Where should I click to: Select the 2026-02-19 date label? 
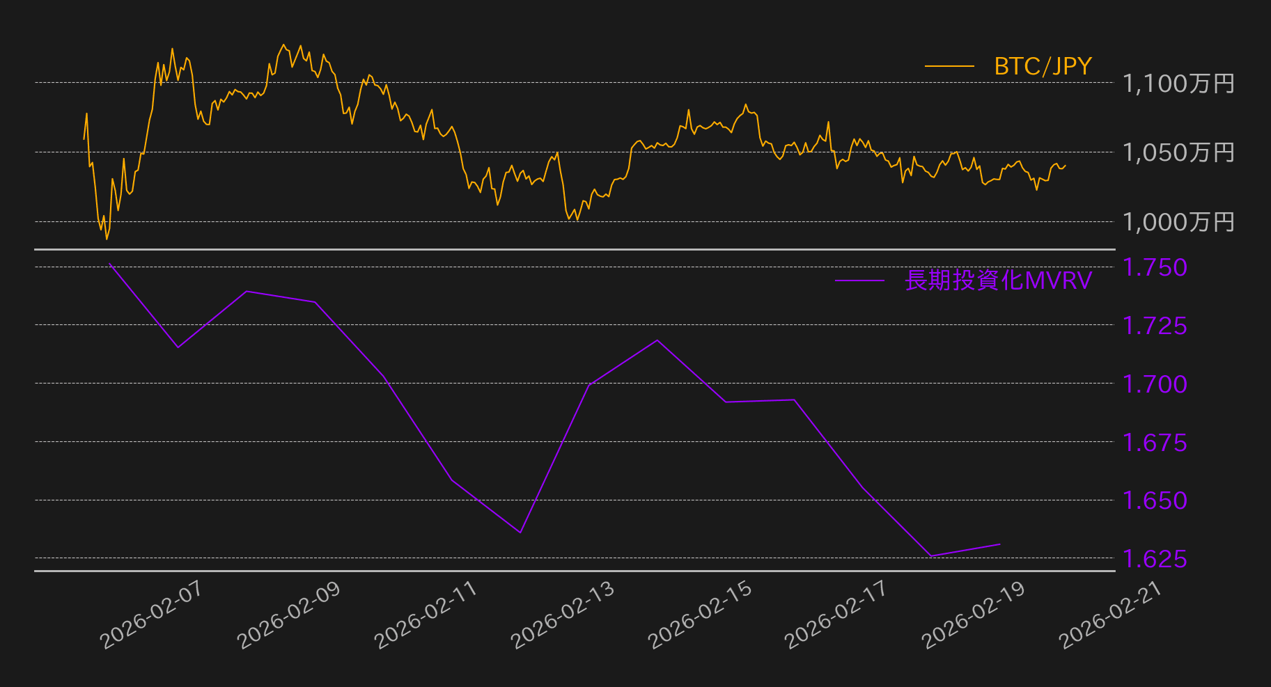click(x=973, y=615)
